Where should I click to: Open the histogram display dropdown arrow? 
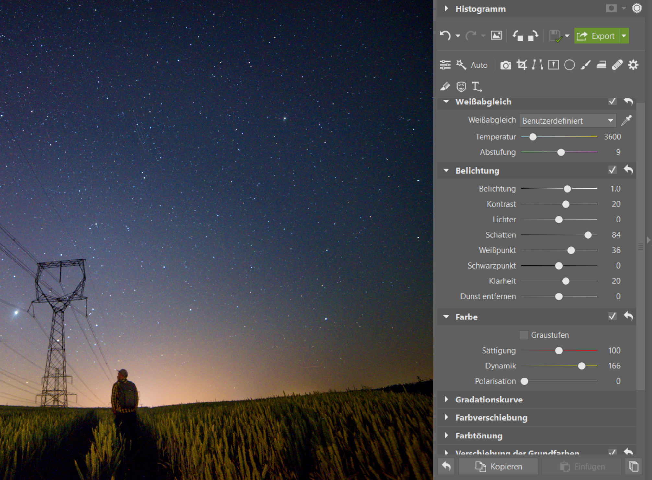click(x=624, y=8)
